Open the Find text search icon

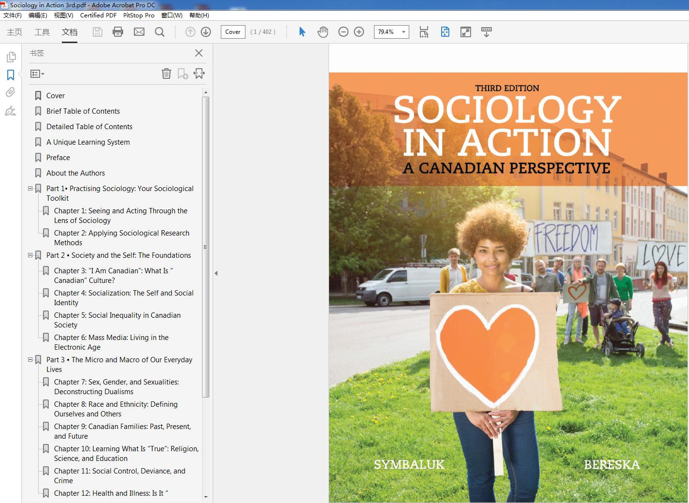(159, 32)
